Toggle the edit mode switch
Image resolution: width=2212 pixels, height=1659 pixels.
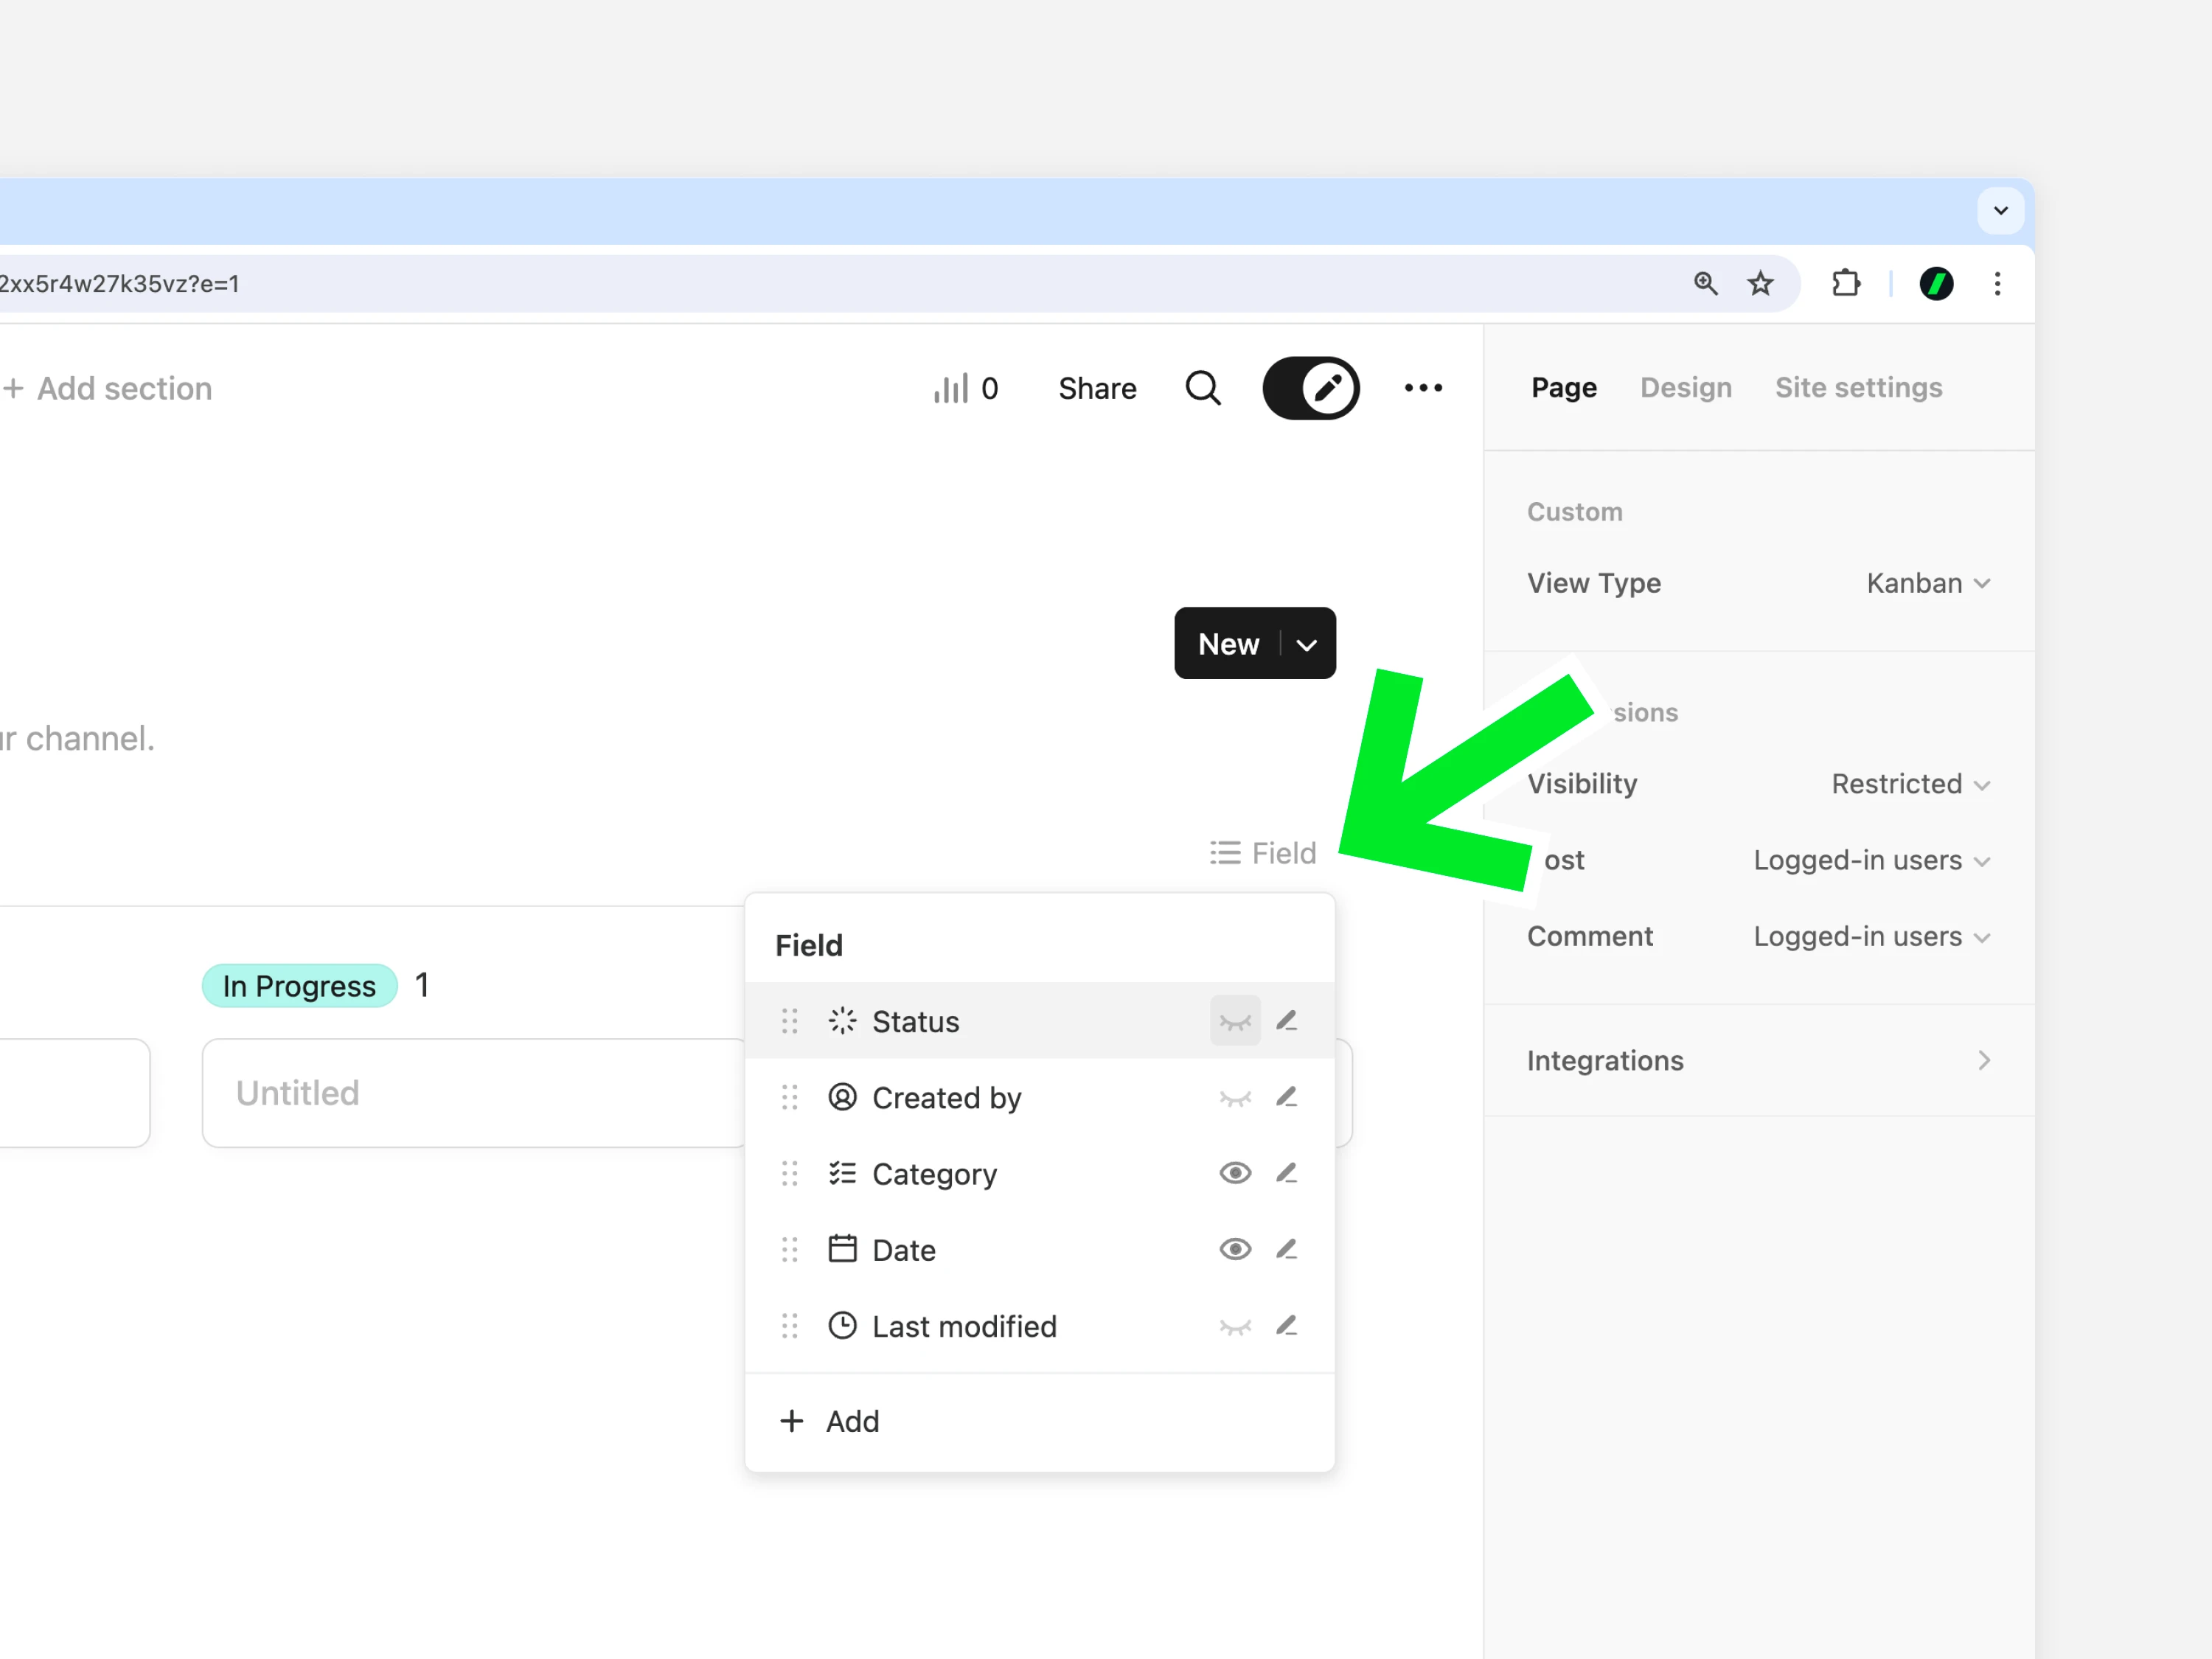pos(1310,388)
